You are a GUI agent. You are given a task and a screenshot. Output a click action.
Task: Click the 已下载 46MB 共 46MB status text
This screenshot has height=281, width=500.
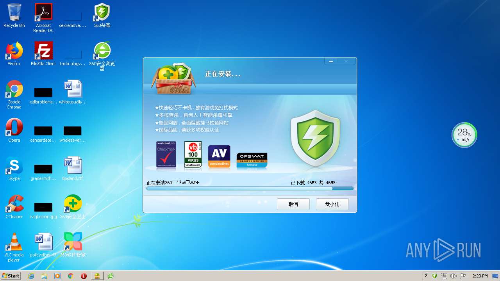[x=313, y=183]
